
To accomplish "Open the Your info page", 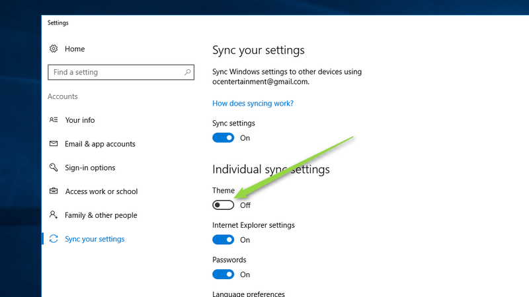I will (x=79, y=120).
